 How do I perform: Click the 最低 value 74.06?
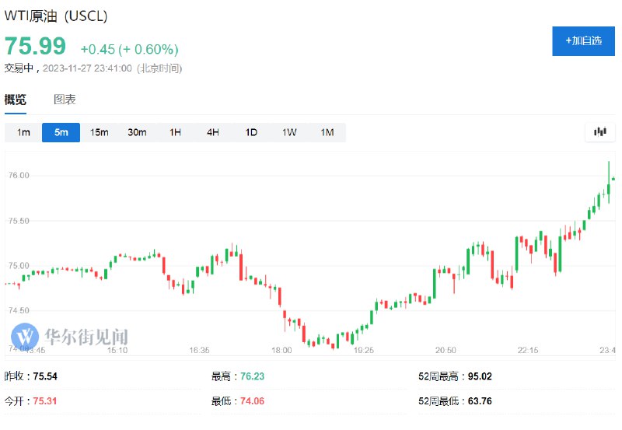252,401
